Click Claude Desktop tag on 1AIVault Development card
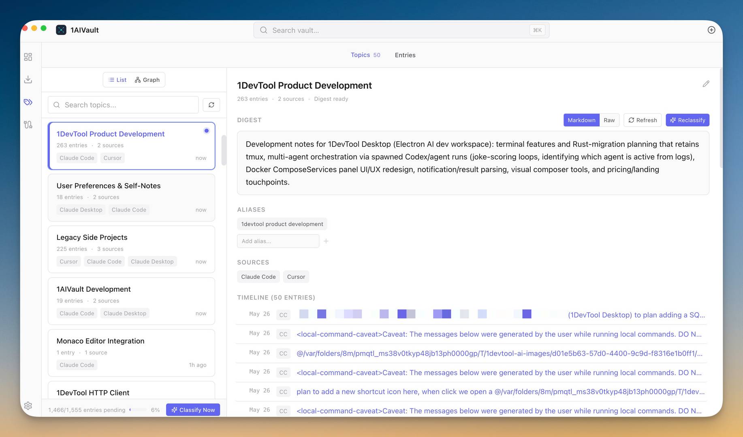743x437 pixels. point(125,313)
